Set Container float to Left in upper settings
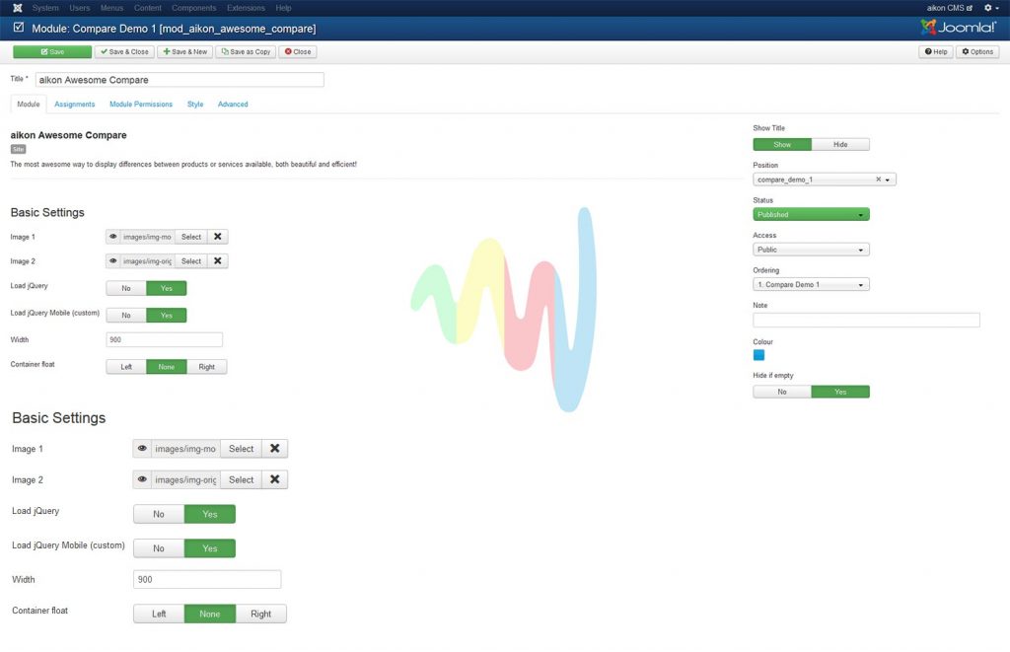Viewport: 1010px width, 652px height. click(x=126, y=367)
